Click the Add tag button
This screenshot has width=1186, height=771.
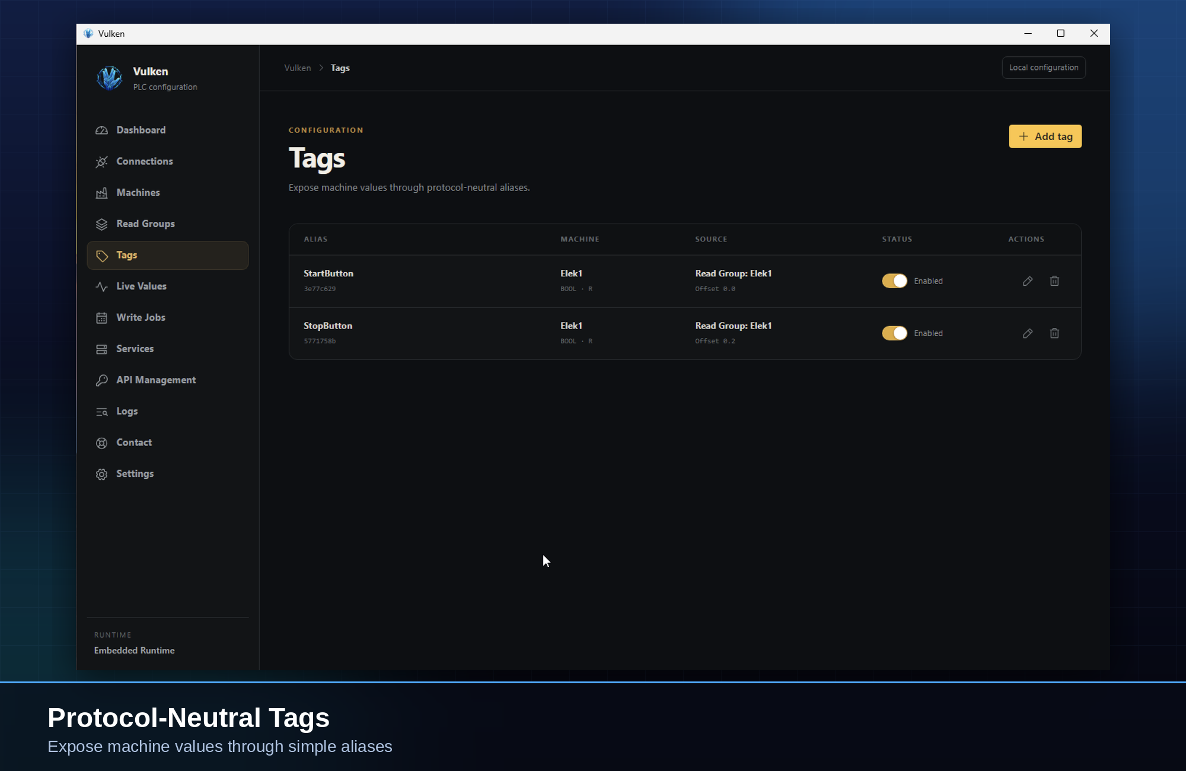tap(1045, 136)
